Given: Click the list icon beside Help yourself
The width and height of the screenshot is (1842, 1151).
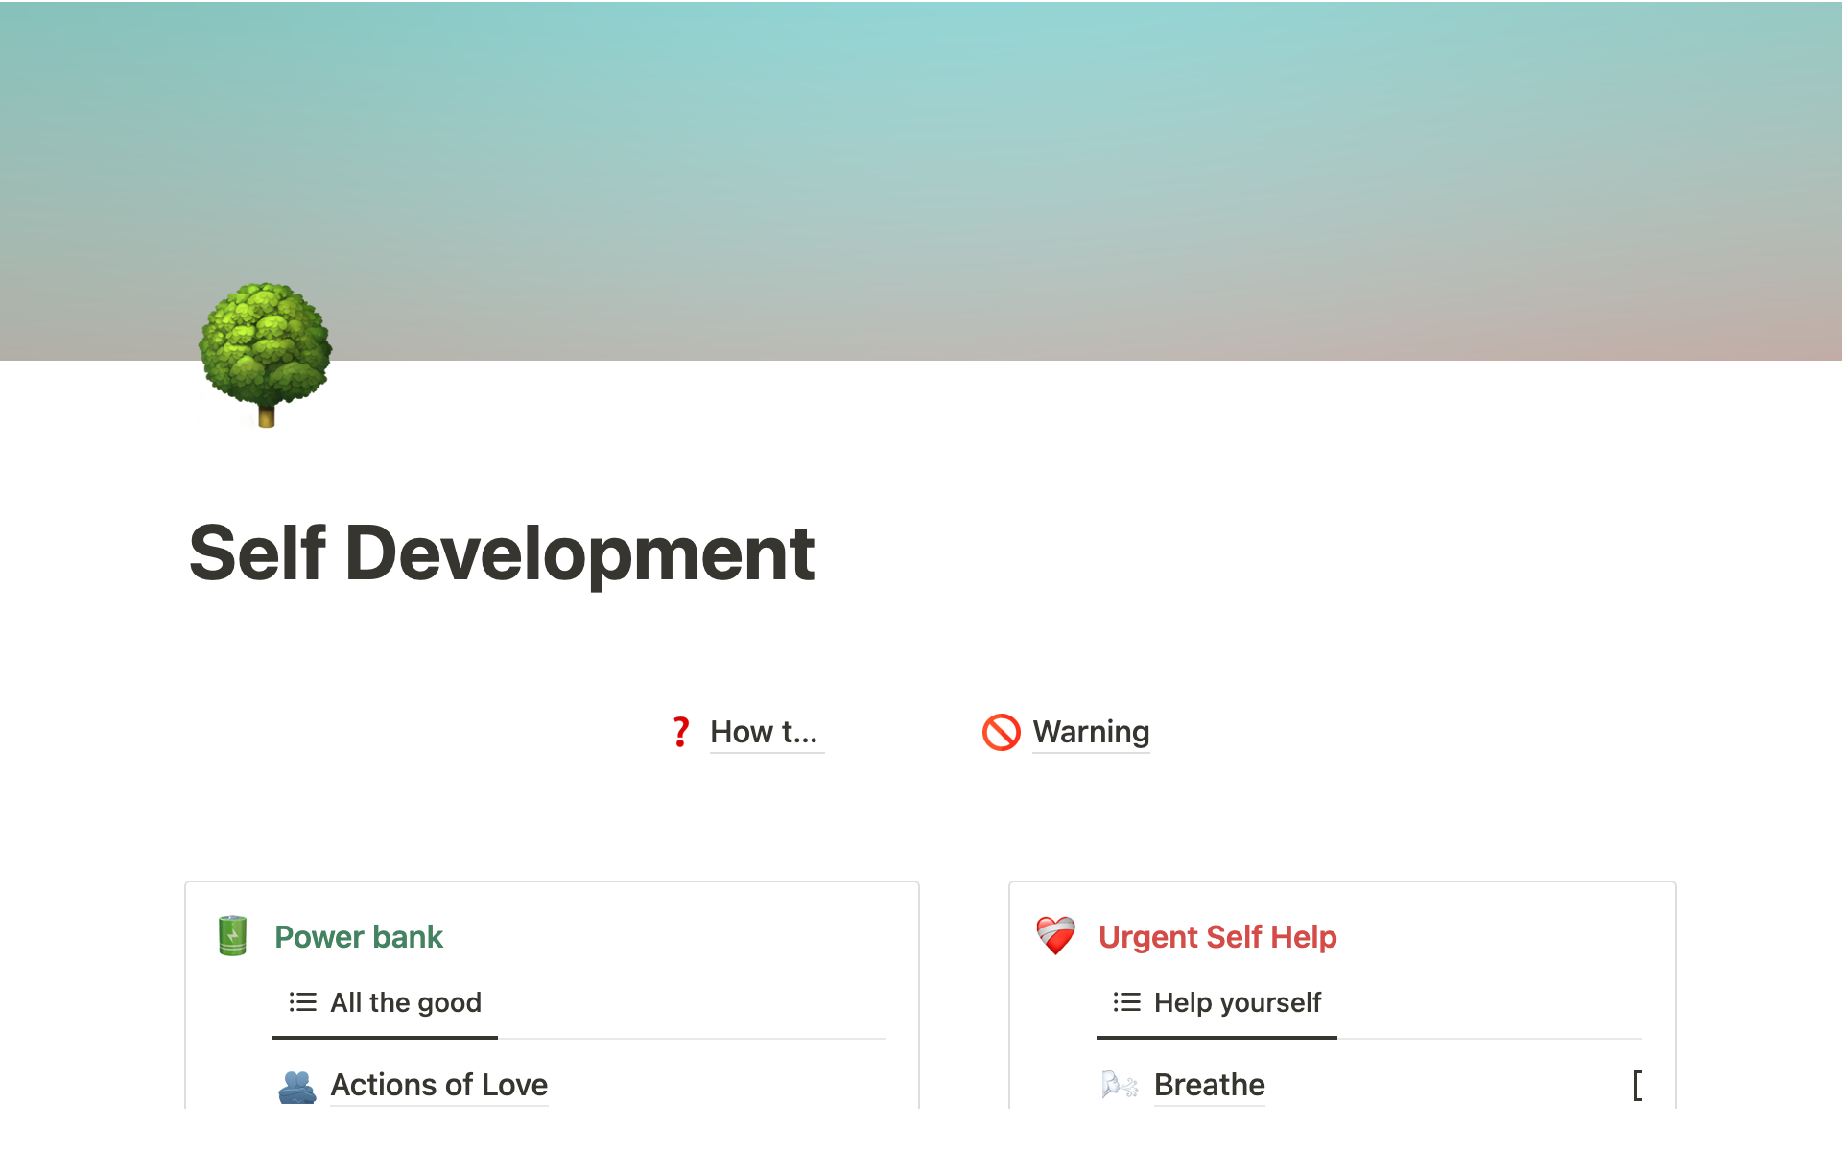Looking at the screenshot, I should click(x=1126, y=1002).
